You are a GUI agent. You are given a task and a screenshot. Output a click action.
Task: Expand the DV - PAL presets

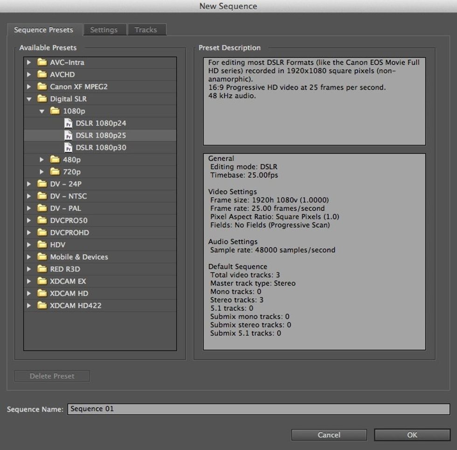(29, 208)
